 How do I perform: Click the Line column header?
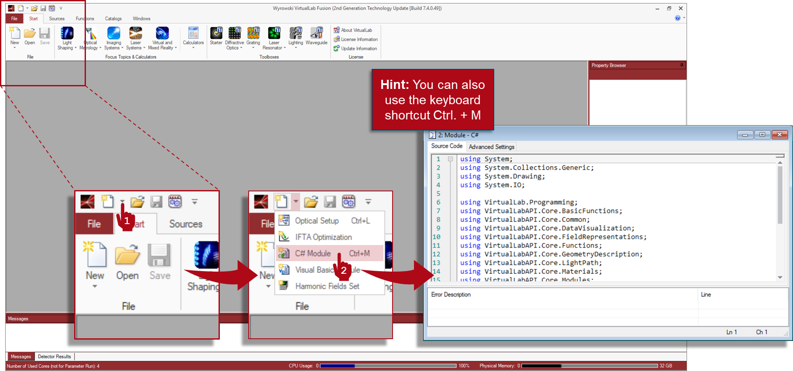click(x=743, y=295)
